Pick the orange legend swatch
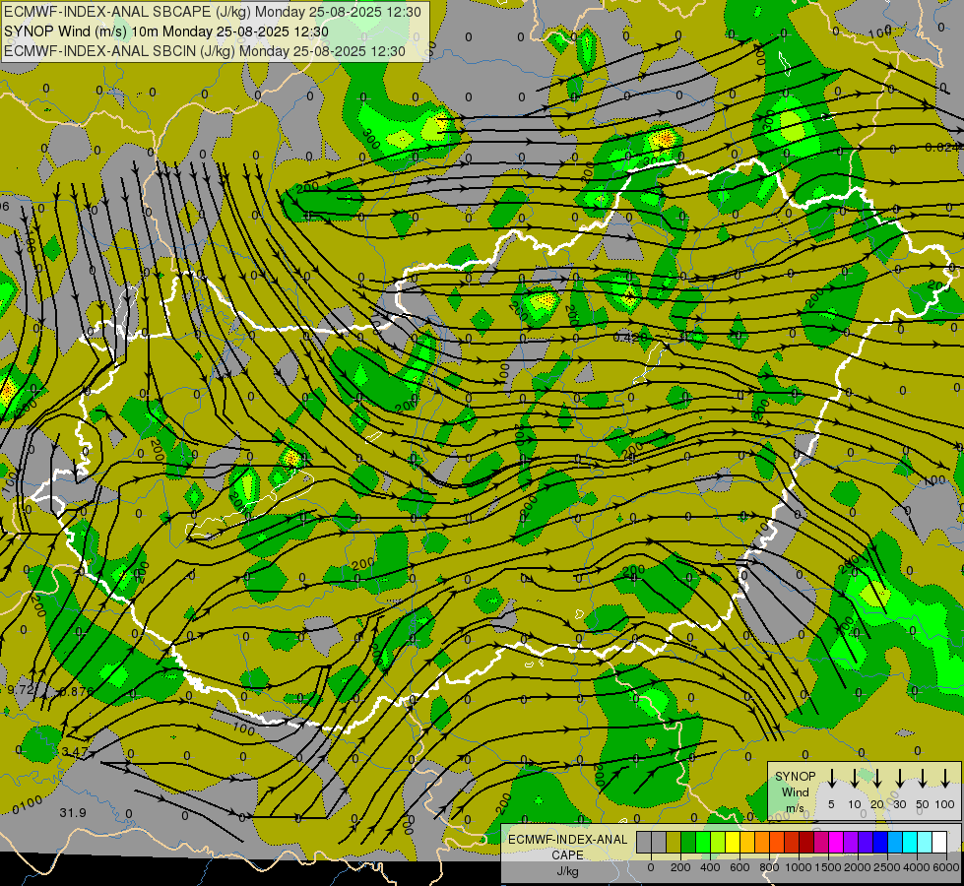 762,842
